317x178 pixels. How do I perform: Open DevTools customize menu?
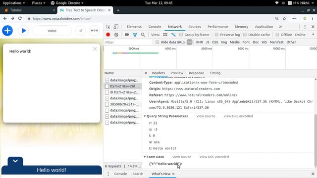coord(305,27)
